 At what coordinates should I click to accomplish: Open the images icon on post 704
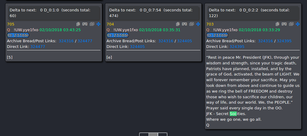192,24
